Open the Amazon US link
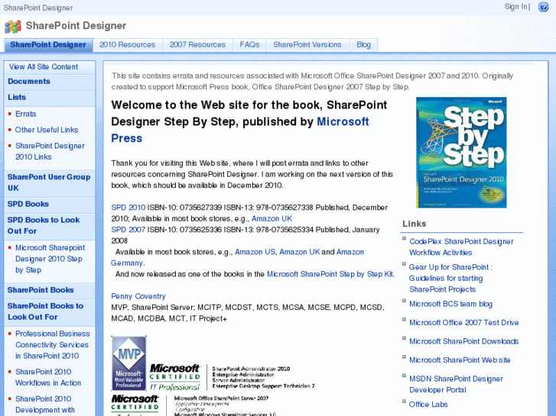Viewport: 556px width, 416px height. [255, 252]
